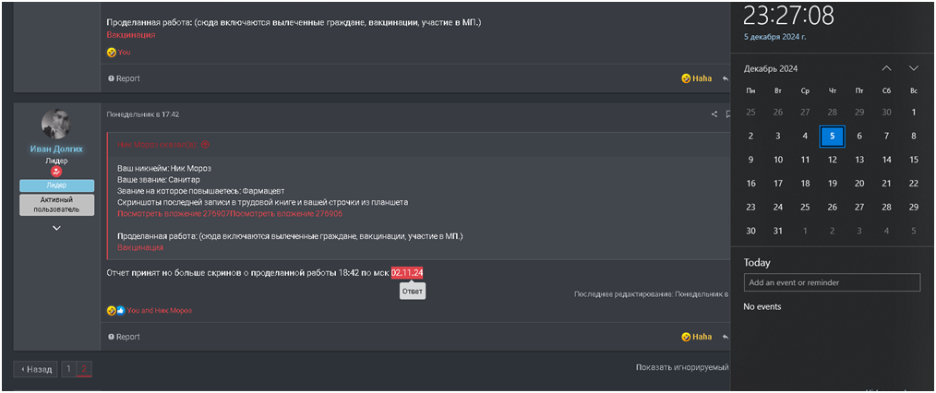Open Иван Долгих's avatar picture
This screenshot has width=936, height=393.
(56, 125)
